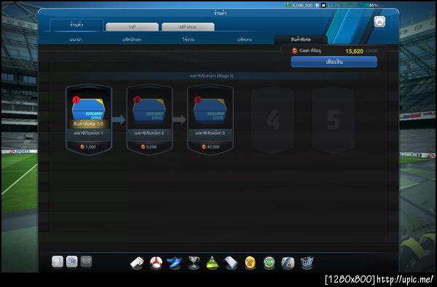
Task: Click the blue เติมเงิน top-up button
Action: pyautogui.click(x=334, y=62)
